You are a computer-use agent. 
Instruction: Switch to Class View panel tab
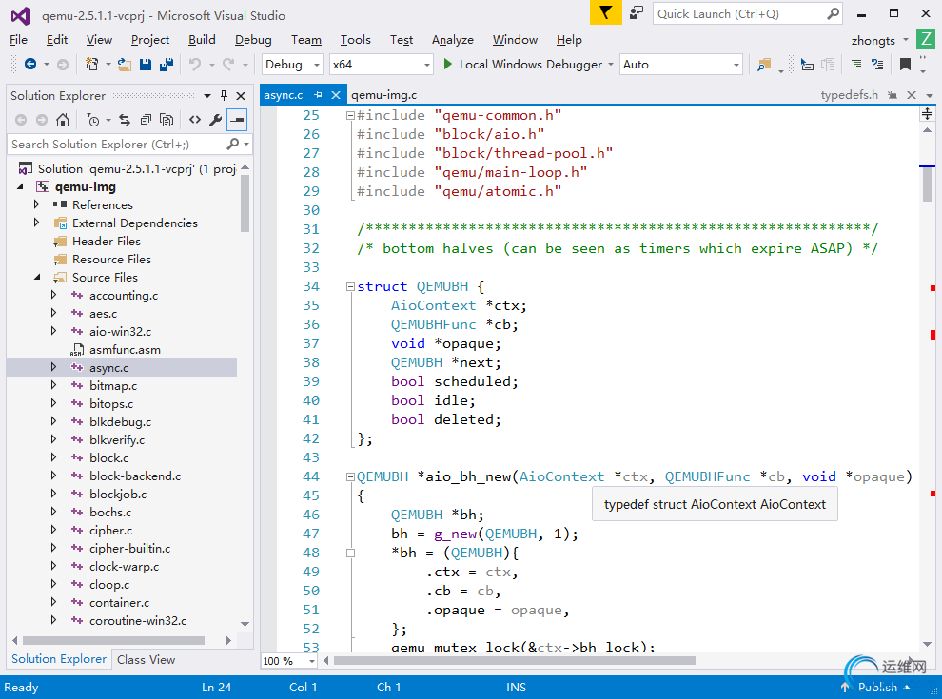146,659
